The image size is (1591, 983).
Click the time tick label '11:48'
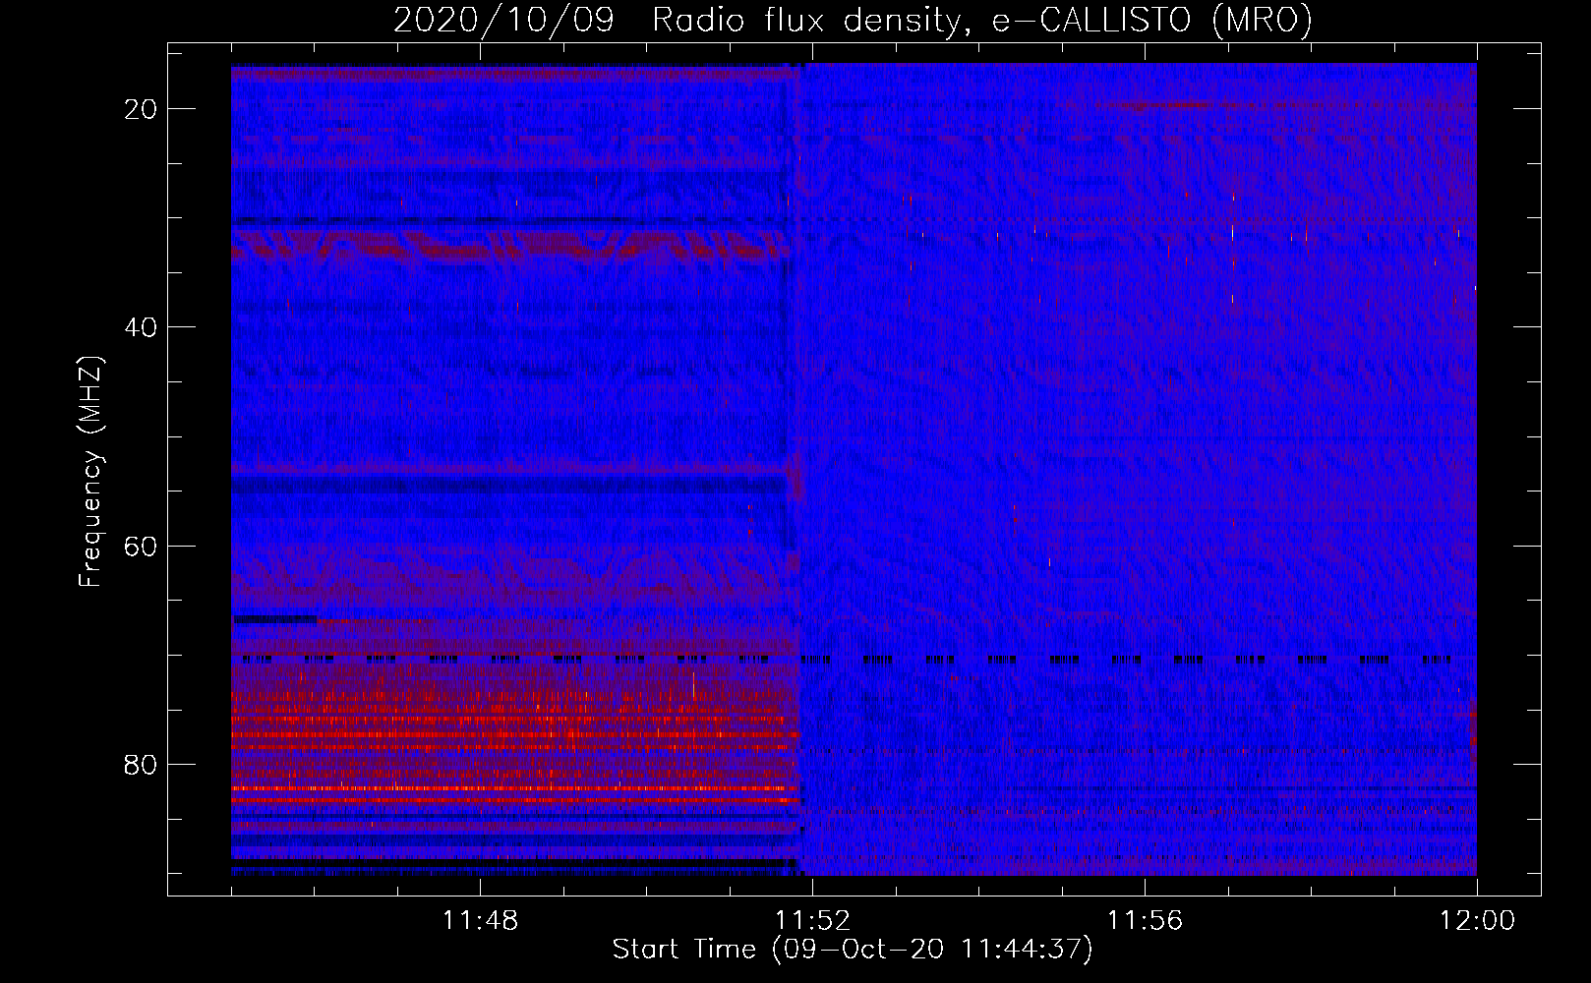480,921
